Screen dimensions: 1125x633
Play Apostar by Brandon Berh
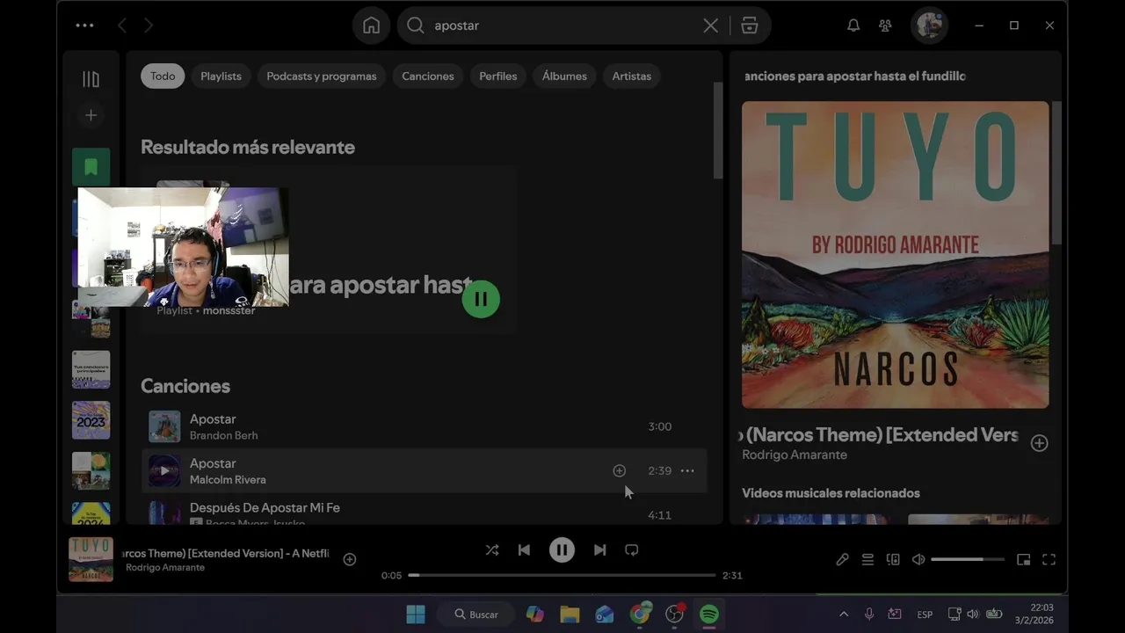click(x=164, y=426)
